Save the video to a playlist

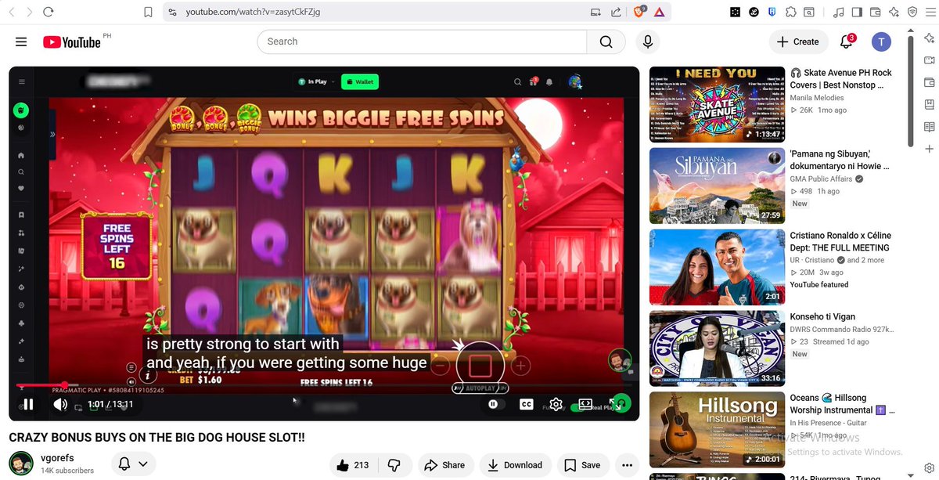[x=583, y=465]
